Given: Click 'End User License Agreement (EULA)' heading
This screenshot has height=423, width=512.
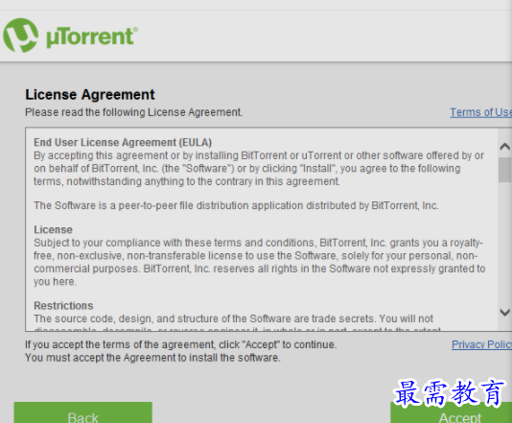Looking at the screenshot, I should 123,142.
